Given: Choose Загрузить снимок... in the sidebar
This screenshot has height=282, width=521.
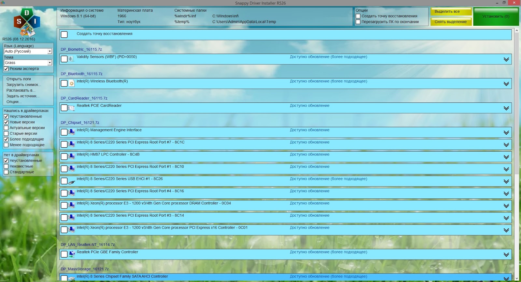Looking at the screenshot, I should (x=24, y=85).
